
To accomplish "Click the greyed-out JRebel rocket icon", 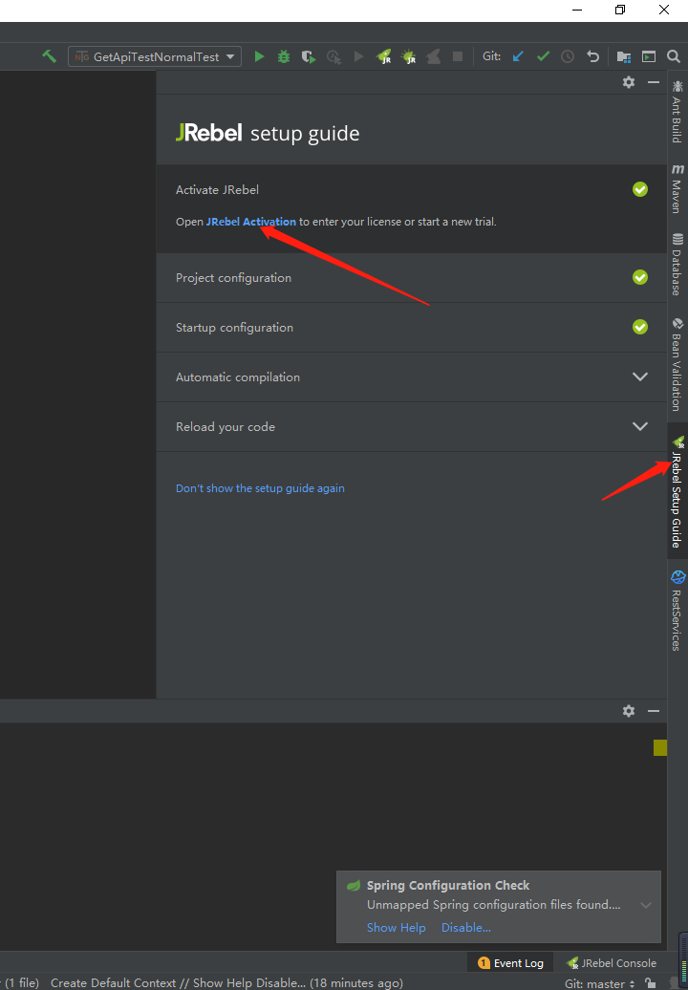I will click(x=434, y=56).
